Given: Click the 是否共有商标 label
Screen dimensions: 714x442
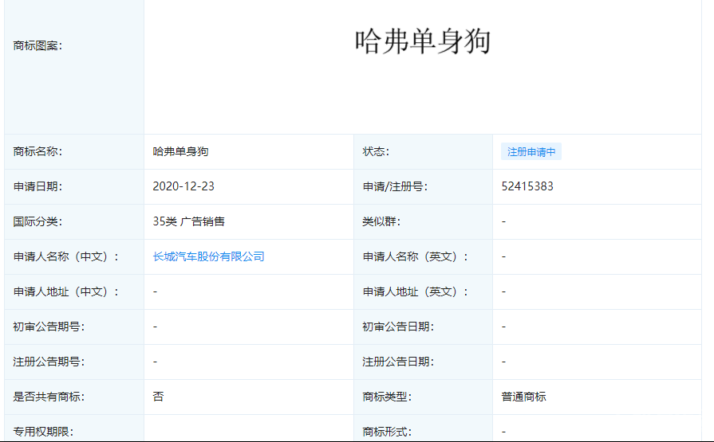Looking at the screenshot, I should [49, 397].
